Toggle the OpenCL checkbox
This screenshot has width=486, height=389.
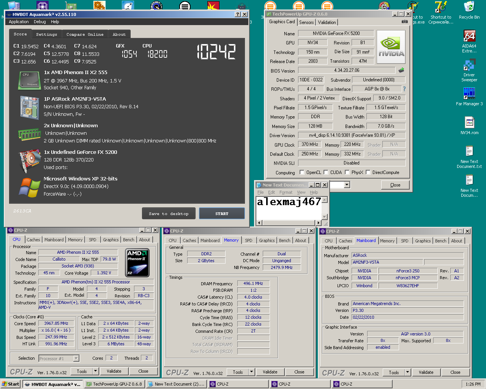pyautogui.click(x=302, y=172)
